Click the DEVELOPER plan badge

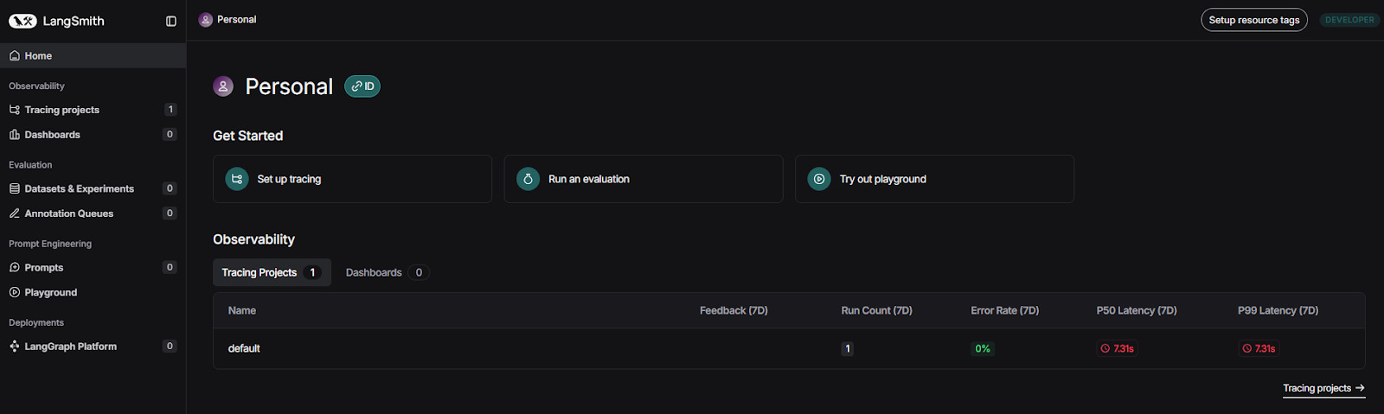[1349, 20]
